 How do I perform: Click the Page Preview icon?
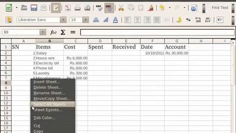[x=87, y=7]
